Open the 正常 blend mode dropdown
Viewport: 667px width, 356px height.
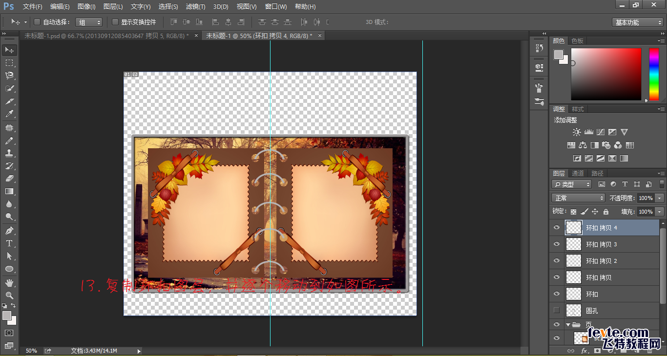579,198
